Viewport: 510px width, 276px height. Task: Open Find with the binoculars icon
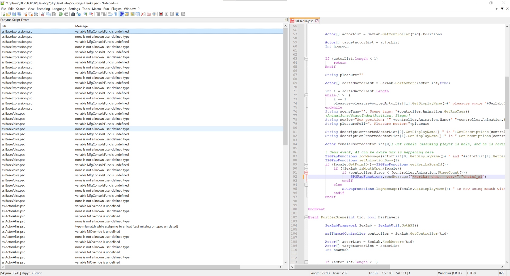(x=73, y=14)
